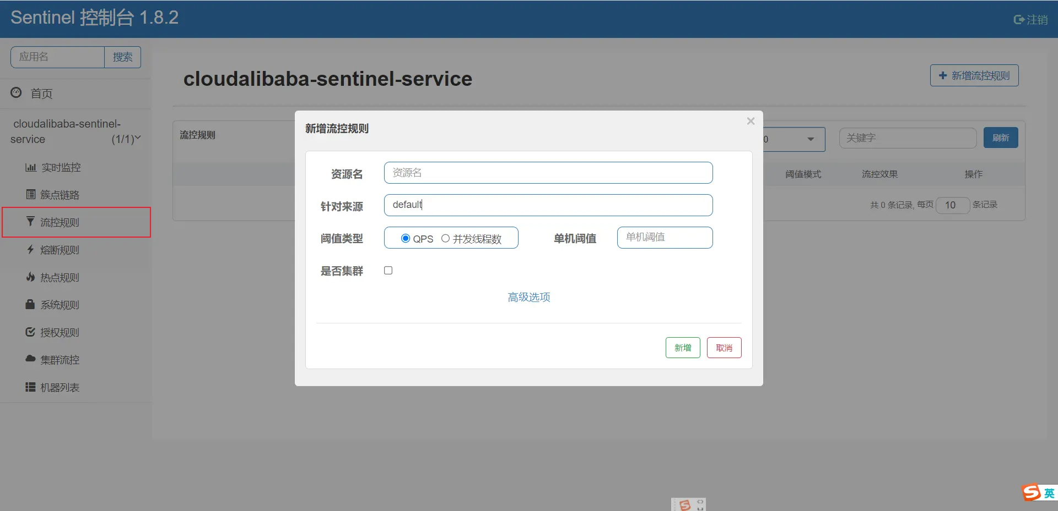Select the 并发线程数 radio option
This screenshot has height=511, width=1058.
[445, 238]
